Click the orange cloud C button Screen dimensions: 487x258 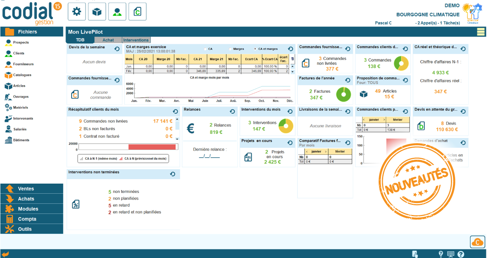click(x=478, y=242)
